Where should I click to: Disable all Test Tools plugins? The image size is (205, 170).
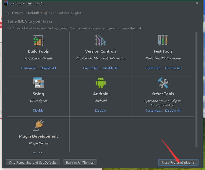pyautogui.click(x=173, y=68)
